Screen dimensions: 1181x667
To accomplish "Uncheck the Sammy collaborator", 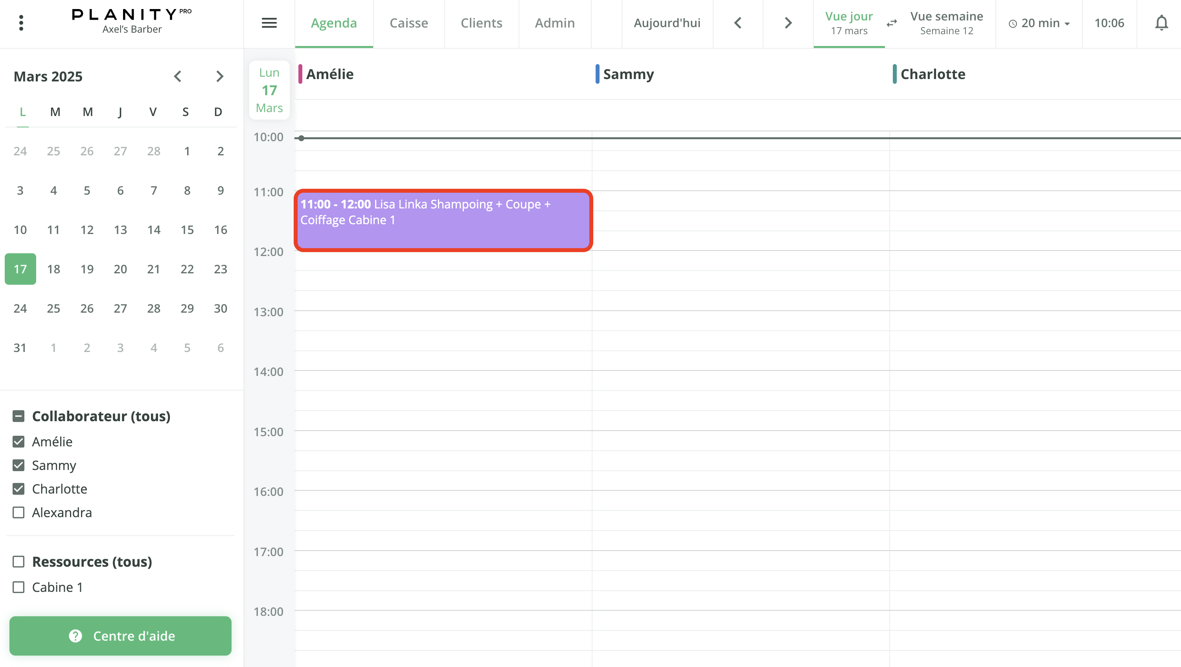I will (x=18, y=465).
